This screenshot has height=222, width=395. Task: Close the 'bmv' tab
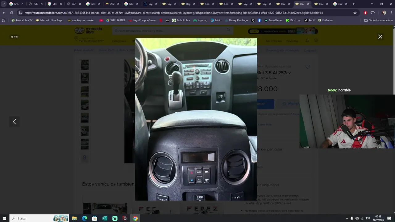click(x=22, y=4)
